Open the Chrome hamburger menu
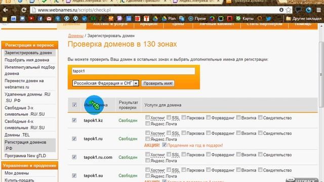The image size is (324, 182). (319, 10)
